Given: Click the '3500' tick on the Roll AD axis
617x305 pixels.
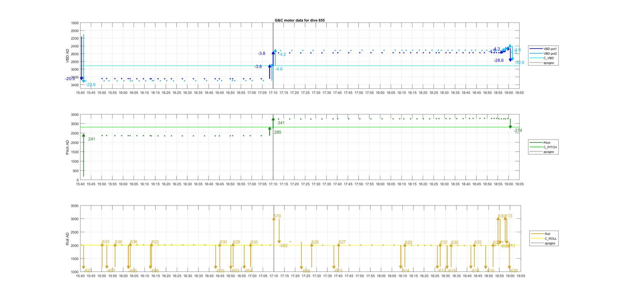Looking at the screenshot, I should pos(75,206).
